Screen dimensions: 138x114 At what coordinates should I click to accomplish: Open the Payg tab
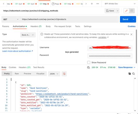point(56,4)
